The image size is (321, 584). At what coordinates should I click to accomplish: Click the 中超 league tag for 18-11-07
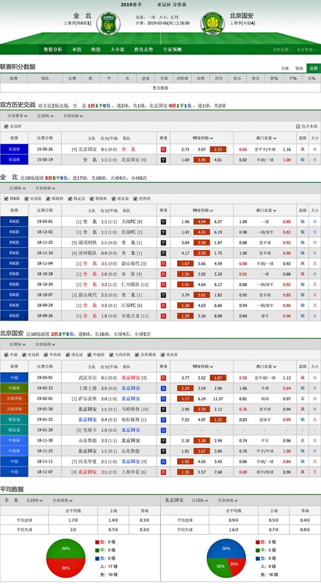[14, 472]
